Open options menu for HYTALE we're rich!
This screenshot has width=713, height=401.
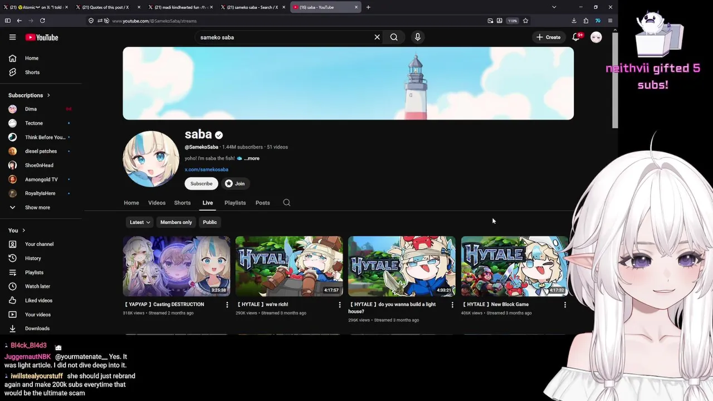340,305
